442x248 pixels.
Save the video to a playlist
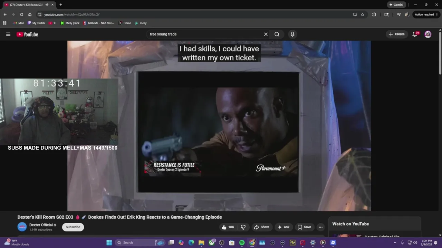[304, 227]
